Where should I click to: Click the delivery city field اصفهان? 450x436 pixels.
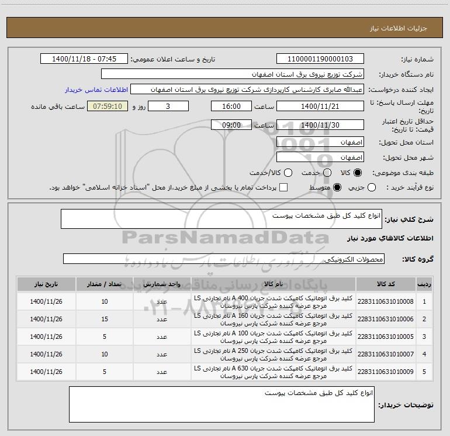(x=320, y=157)
